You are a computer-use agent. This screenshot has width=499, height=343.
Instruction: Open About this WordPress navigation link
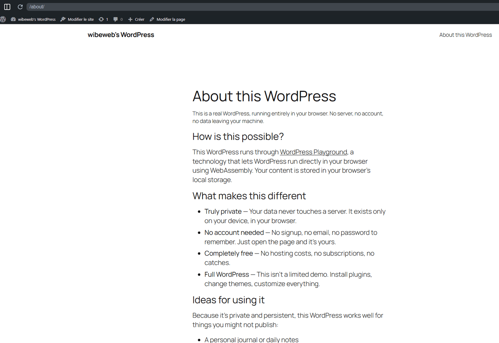tap(465, 35)
